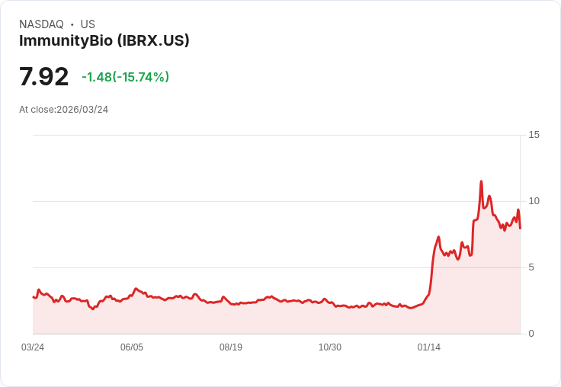Click the 01/14 x-axis date label

point(429,347)
